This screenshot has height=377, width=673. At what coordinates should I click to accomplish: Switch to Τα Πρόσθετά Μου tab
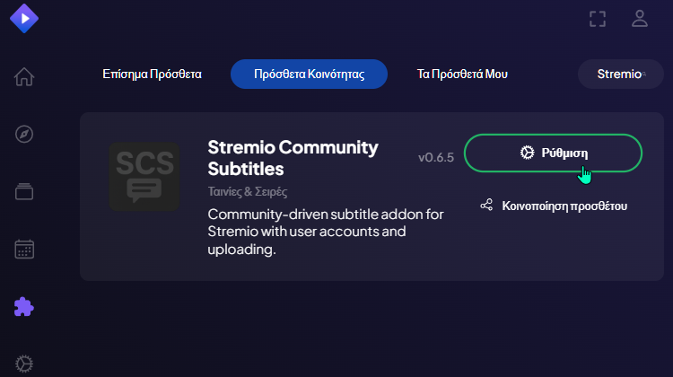click(x=463, y=75)
